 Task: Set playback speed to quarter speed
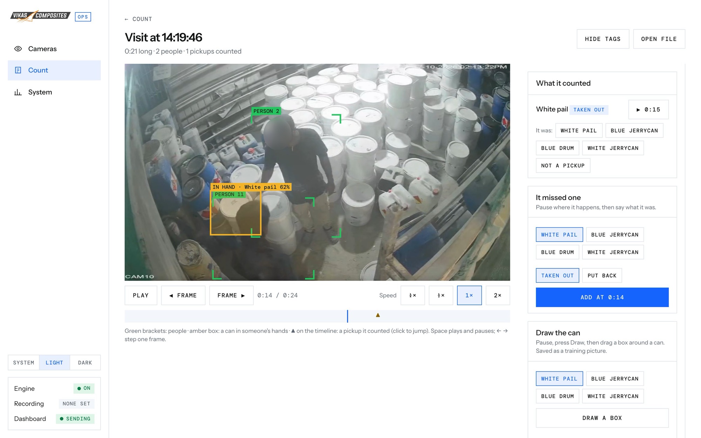click(413, 295)
